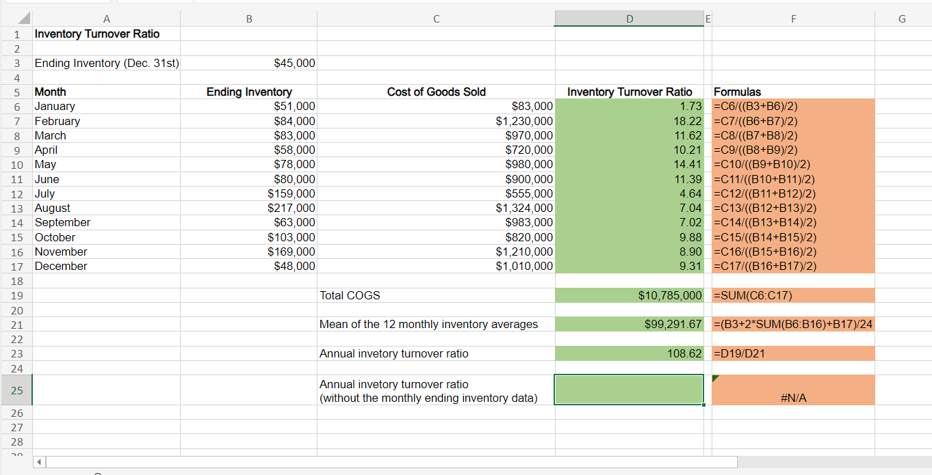Viewport: 932px width, 475px height.
Task: Select the empty green cell D25
Action: 629,390
